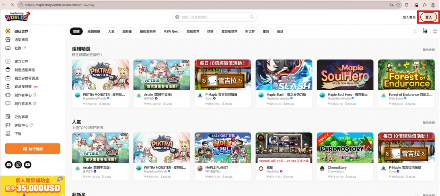Open the Maple SoulHero game thumbnail
The height and width of the screenshot is (196, 440).
pos(345,75)
